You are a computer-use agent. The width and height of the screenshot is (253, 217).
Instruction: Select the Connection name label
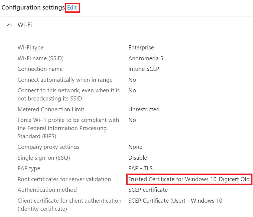pyautogui.click(x=40, y=69)
